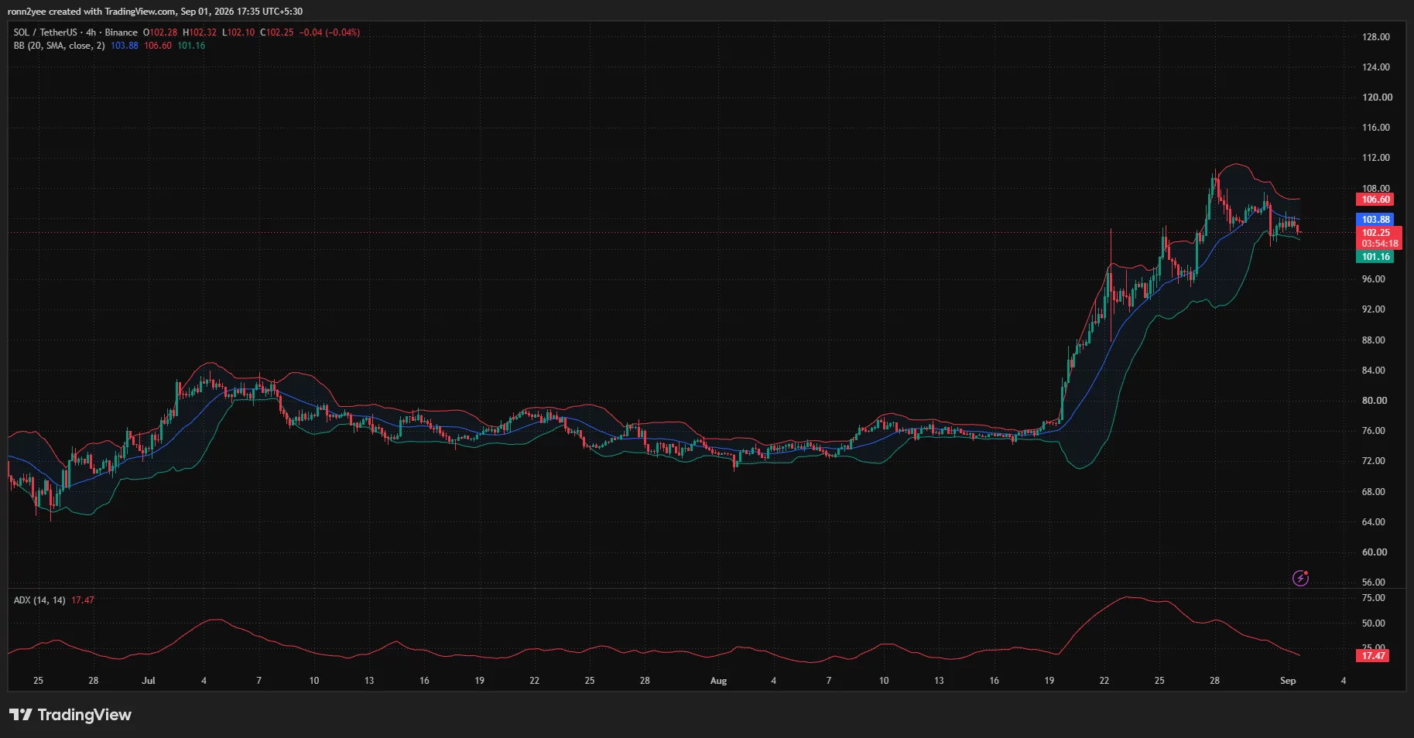Click the 60.00 price axis label
The image size is (1414, 738).
(x=1373, y=552)
